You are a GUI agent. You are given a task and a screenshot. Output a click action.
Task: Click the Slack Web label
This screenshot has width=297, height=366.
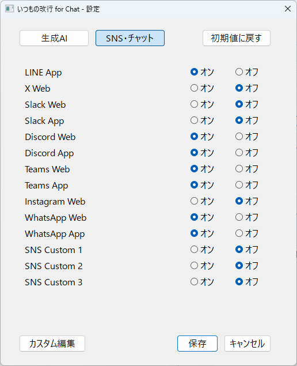(x=45, y=105)
